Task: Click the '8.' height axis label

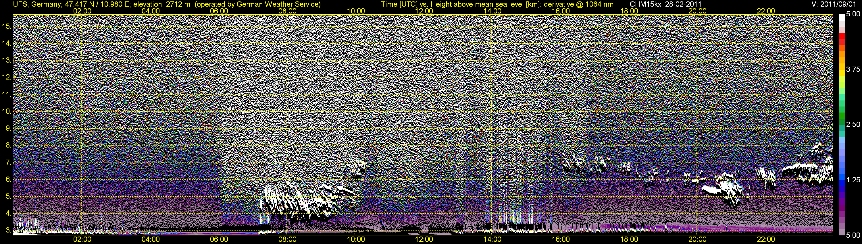Action: coord(8,146)
